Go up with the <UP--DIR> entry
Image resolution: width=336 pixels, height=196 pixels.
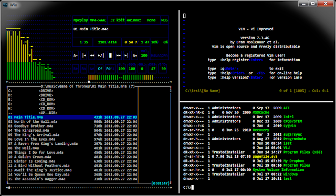tap(72, 113)
